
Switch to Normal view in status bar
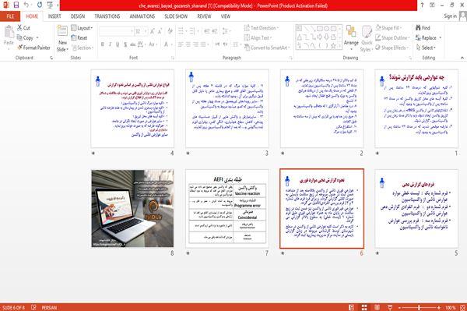(352, 307)
